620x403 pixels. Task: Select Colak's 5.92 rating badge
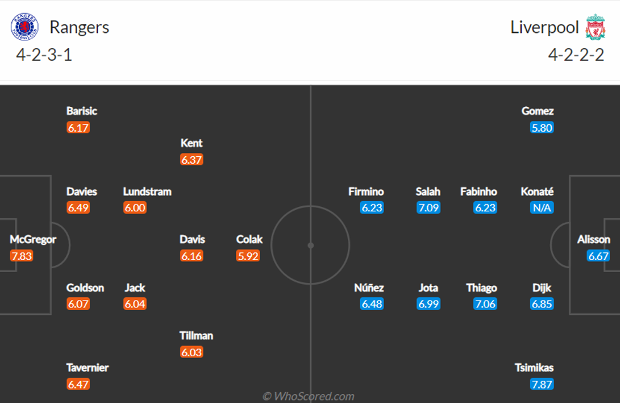tap(248, 256)
